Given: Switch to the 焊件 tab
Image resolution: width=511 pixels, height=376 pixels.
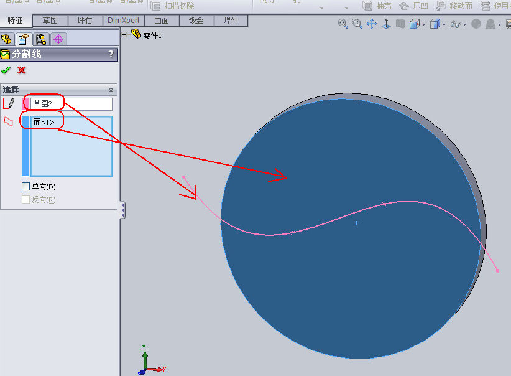Looking at the screenshot, I should point(231,21).
